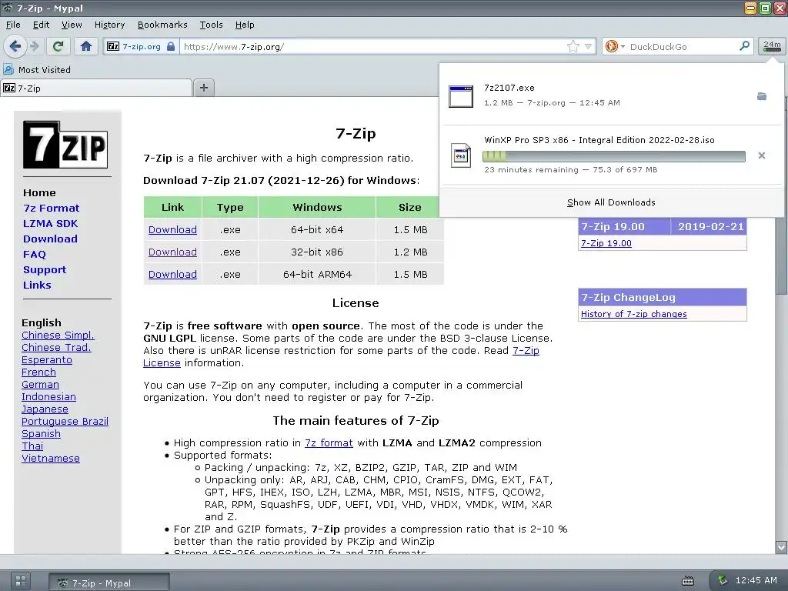Show All Downloads
Screen dimensions: 788x591
[x=611, y=202]
